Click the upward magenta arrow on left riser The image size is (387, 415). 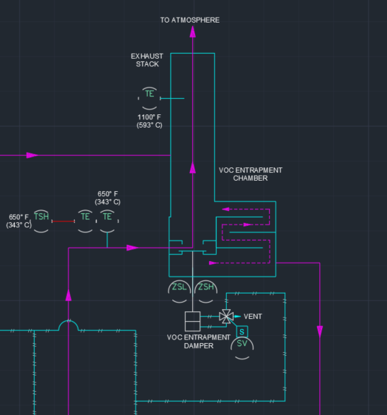[69, 295]
